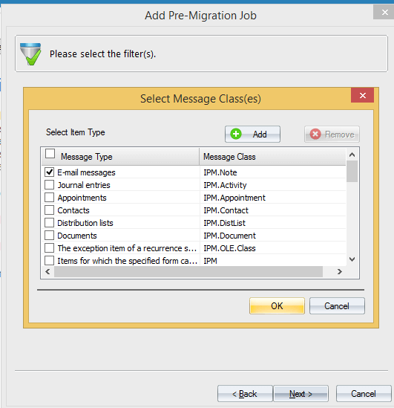The width and height of the screenshot is (394, 408).
Task: Check the Distribution lists checkbox
Action: [x=50, y=223]
